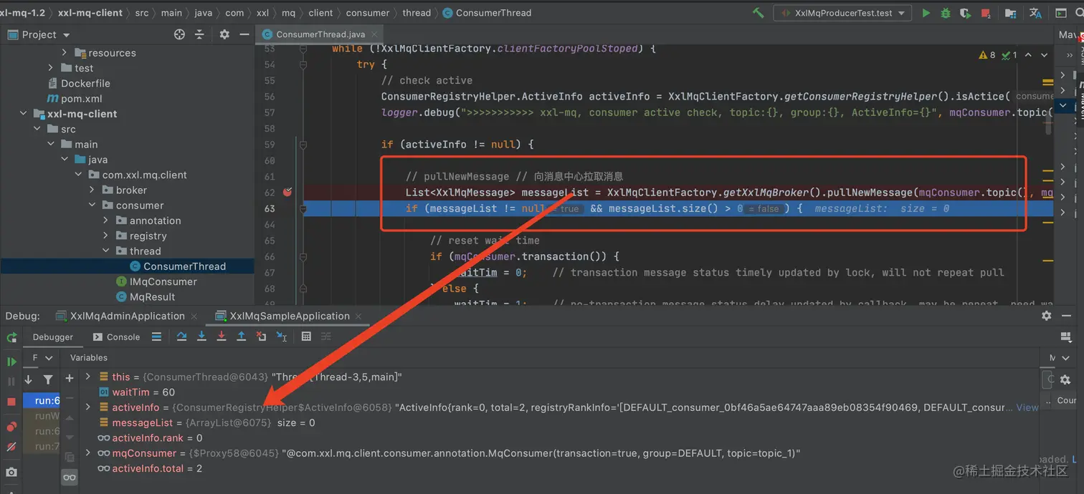Image resolution: width=1084 pixels, height=494 pixels.
Task: Click the translate icon in top toolbar
Action: (1035, 13)
